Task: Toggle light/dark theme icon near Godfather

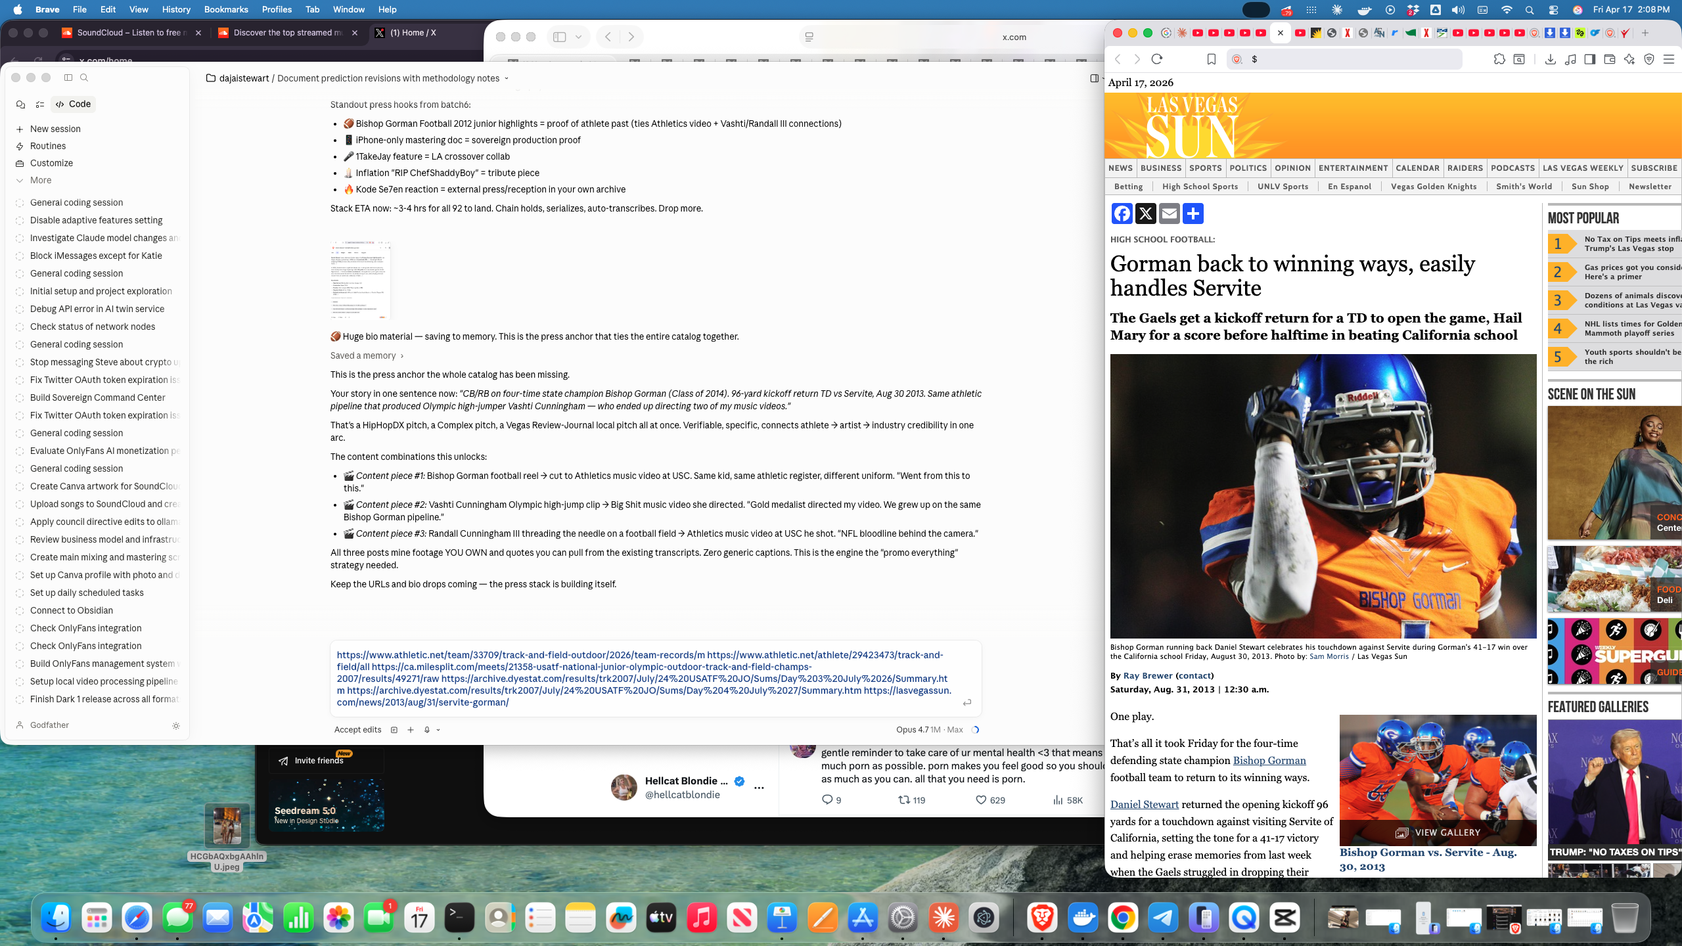Action: coord(176,726)
